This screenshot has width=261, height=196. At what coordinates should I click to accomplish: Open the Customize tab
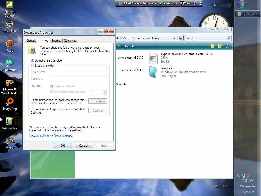(70, 41)
